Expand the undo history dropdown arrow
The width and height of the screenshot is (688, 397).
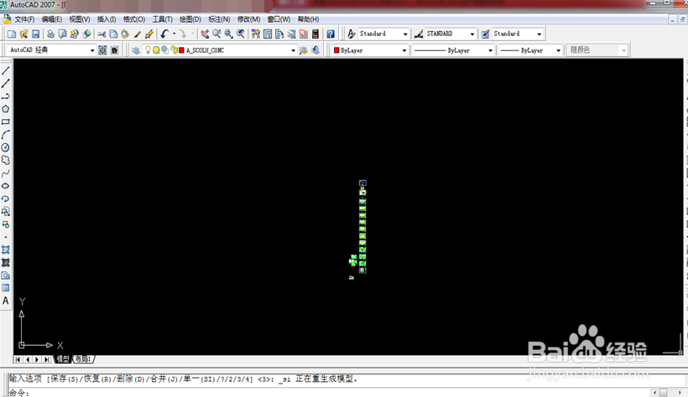point(175,34)
